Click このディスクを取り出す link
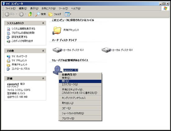 click(x=22, y=41)
